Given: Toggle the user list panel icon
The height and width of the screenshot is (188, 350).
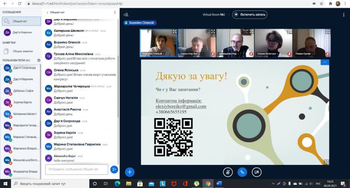Looking at the screenshot, I should click(126, 15).
